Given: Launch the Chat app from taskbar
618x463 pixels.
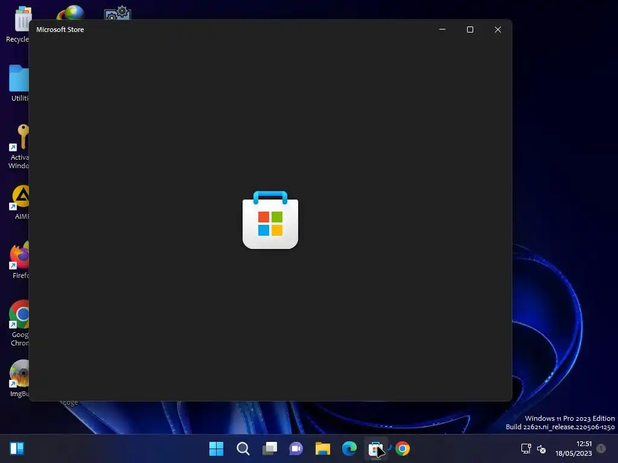Looking at the screenshot, I should pyautogui.click(x=296, y=449).
